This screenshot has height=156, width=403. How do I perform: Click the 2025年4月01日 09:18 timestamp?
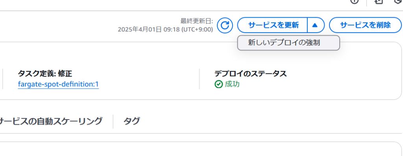(x=149, y=30)
